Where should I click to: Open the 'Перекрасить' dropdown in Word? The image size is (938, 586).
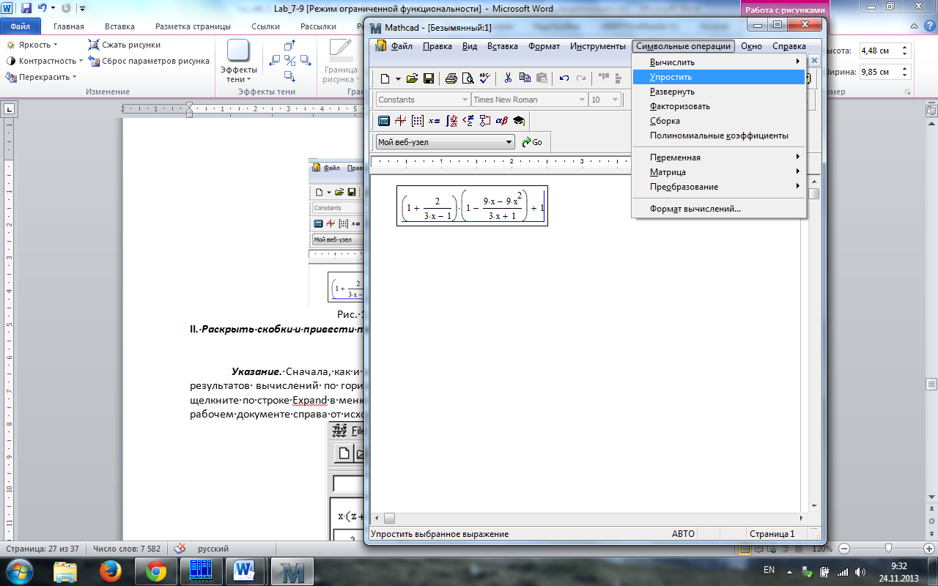[x=40, y=77]
